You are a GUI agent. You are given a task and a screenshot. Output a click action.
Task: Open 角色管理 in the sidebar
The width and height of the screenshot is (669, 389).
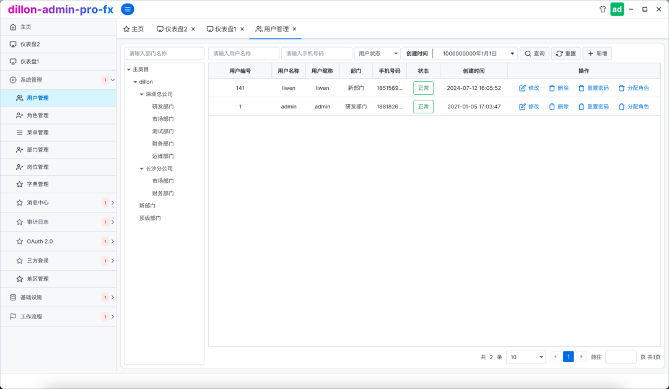[37, 115]
